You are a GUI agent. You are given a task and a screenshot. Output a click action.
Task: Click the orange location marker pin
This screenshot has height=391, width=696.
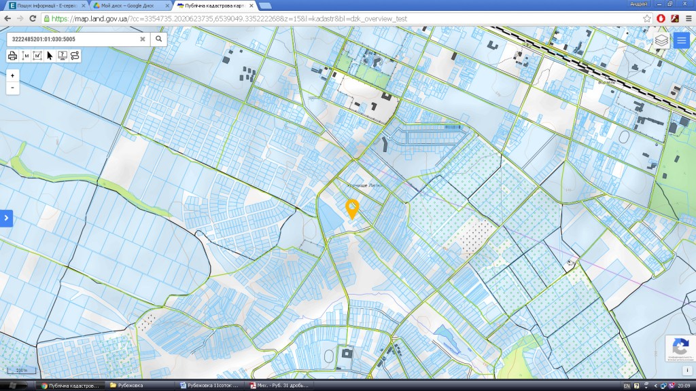(352, 208)
